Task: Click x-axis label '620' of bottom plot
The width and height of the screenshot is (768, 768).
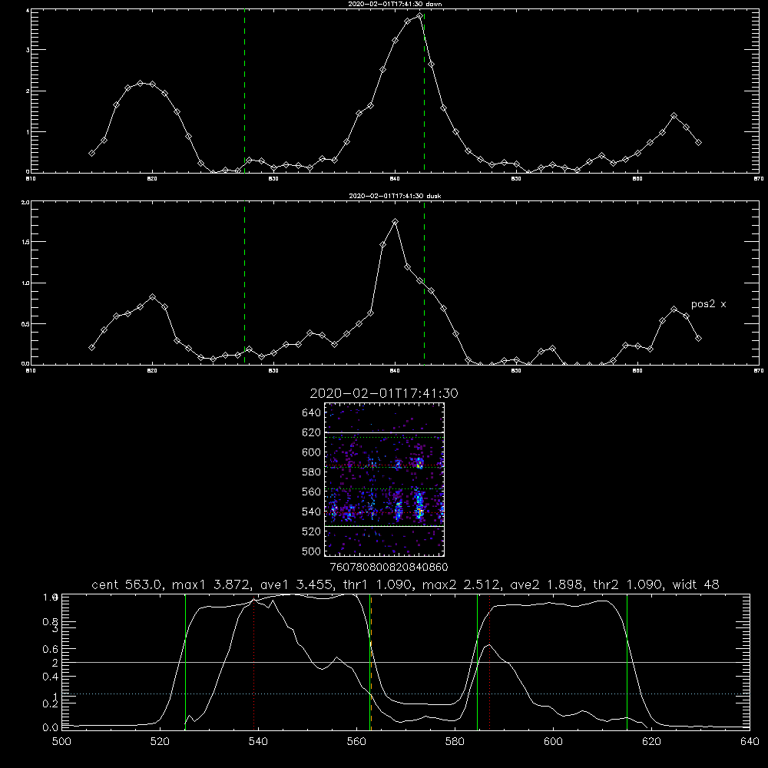Action: 651,742
